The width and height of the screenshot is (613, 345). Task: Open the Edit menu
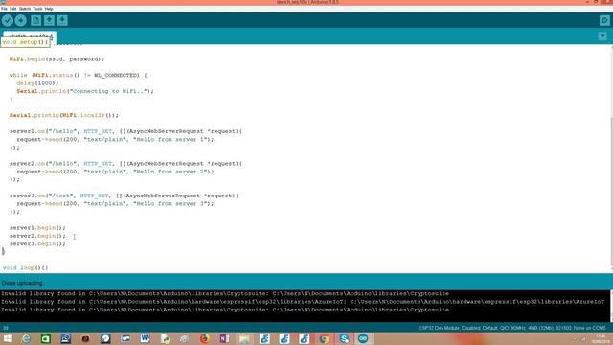point(12,9)
